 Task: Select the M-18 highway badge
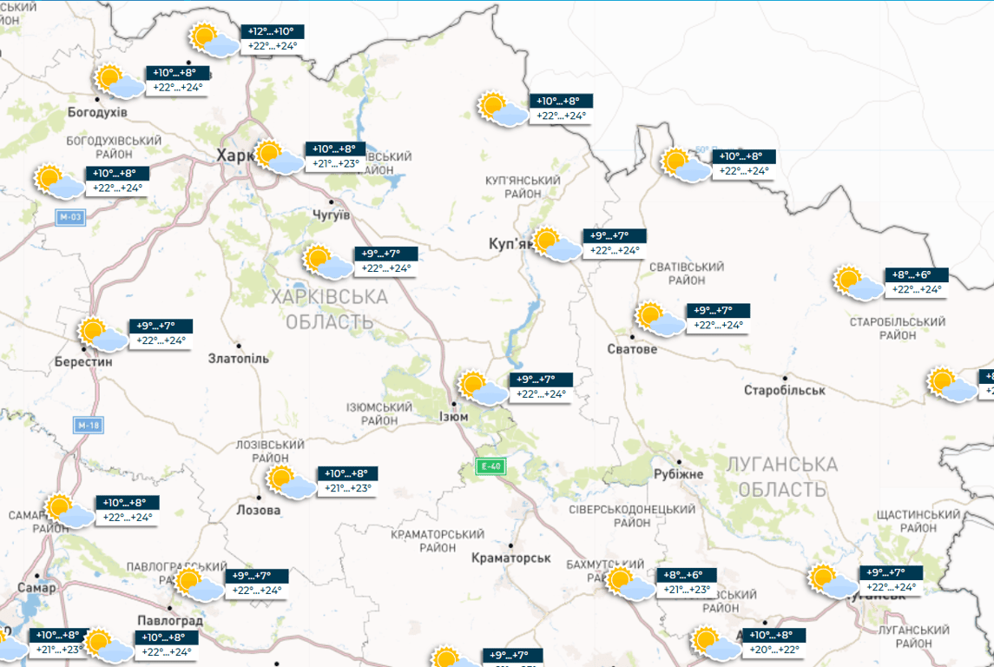point(88,426)
